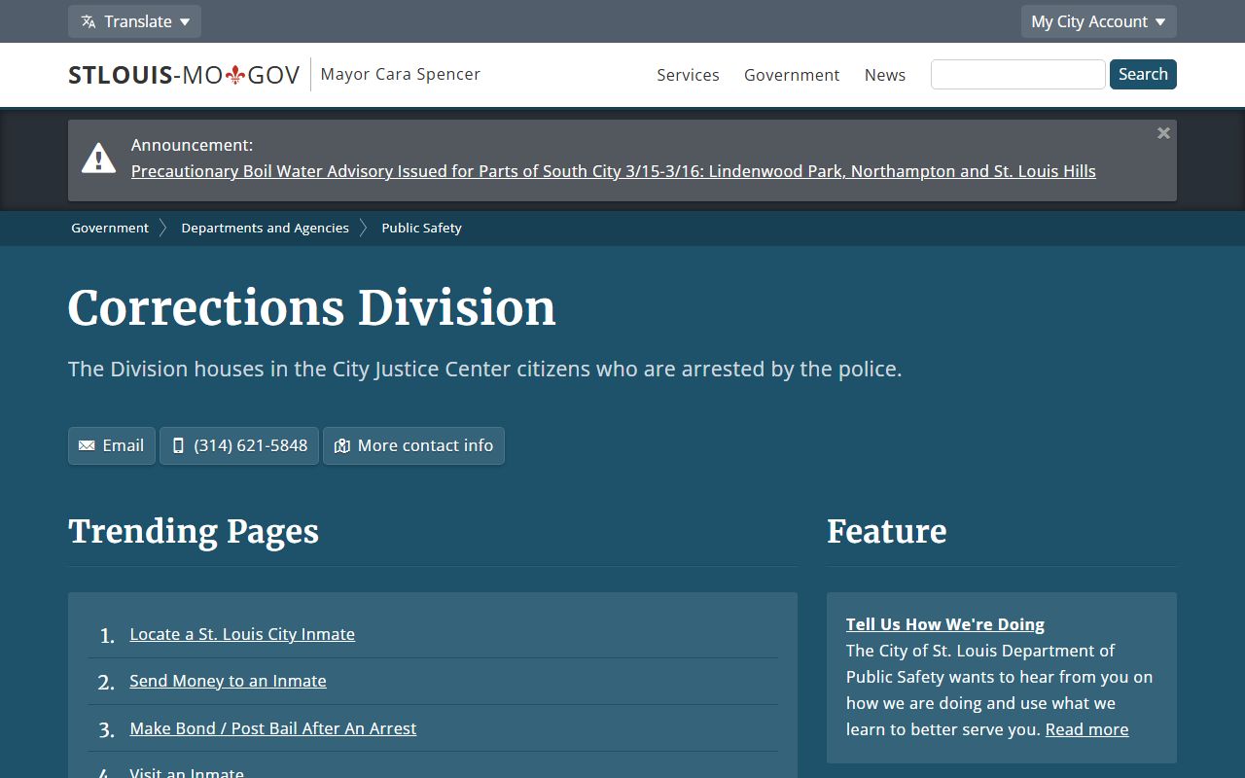The height and width of the screenshot is (778, 1245).
Task: Go to Government breadcrumb
Action: click(110, 228)
